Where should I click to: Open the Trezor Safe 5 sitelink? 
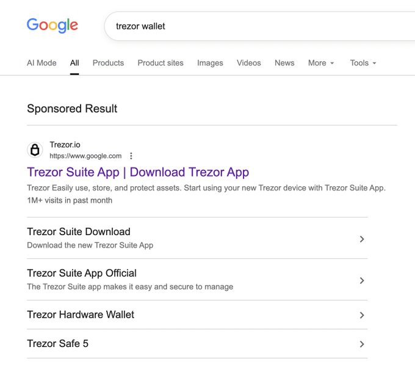pyautogui.click(x=197, y=344)
